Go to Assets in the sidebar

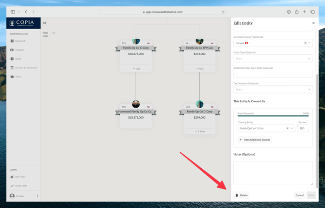tap(17, 59)
